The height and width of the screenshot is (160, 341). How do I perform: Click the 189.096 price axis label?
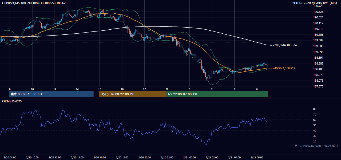click(318, 52)
